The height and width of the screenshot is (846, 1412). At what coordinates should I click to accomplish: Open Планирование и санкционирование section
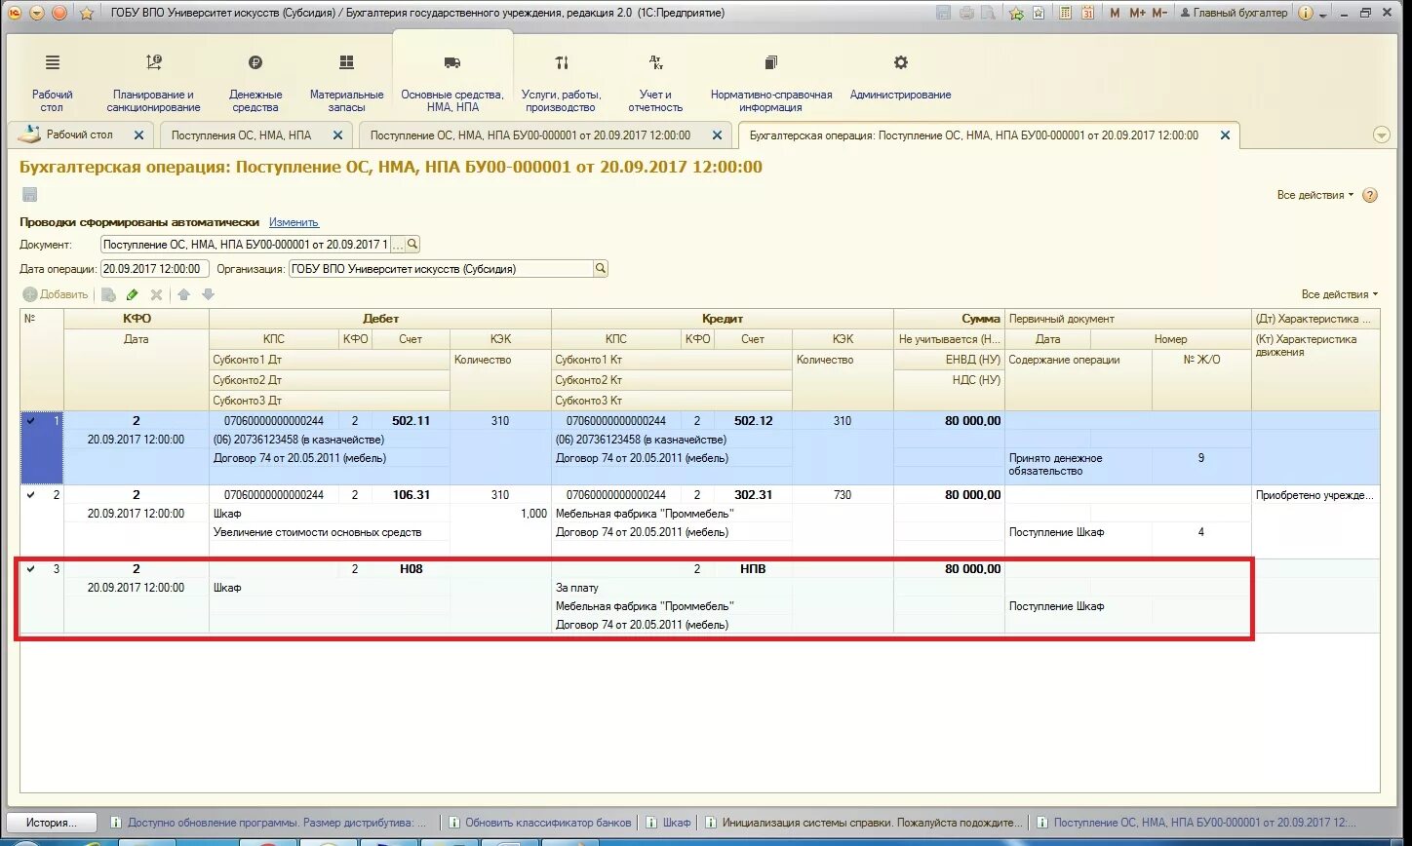click(153, 83)
